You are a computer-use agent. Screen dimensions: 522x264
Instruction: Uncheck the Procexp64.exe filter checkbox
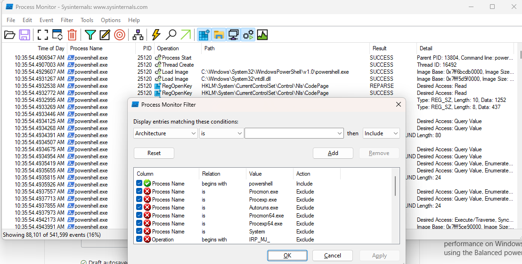(139, 223)
